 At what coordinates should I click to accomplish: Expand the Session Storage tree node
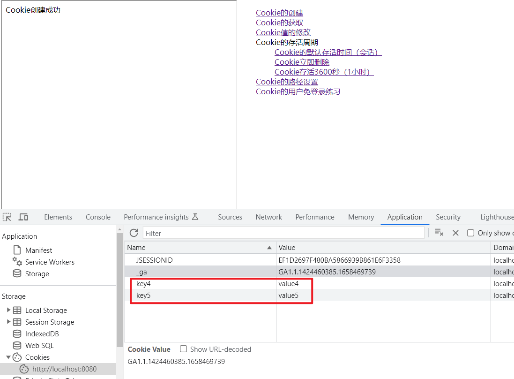point(8,322)
